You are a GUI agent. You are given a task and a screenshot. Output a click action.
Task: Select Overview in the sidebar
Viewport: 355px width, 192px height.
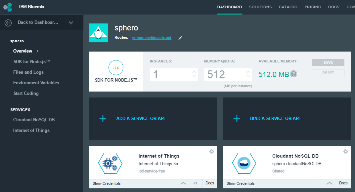pyautogui.click(x=22, y=51)
